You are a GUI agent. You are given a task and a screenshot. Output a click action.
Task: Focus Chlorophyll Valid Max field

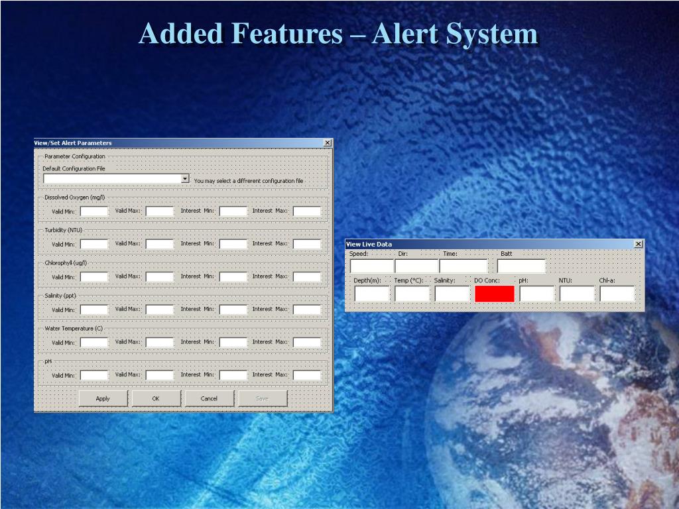159,277
